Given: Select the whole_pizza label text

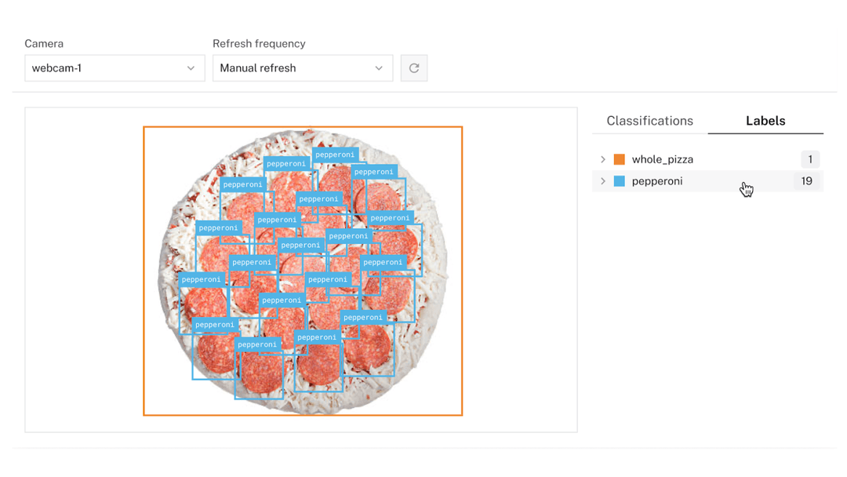Looking at the screenshot, I should 662,159.
